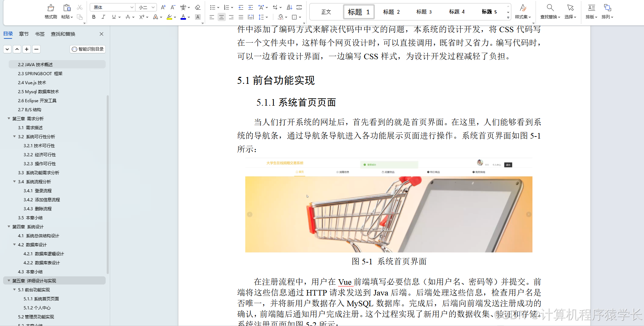Click the numbered list icon
The height and width of the screenshot is (326, 644).
click(x=226, y=7)
